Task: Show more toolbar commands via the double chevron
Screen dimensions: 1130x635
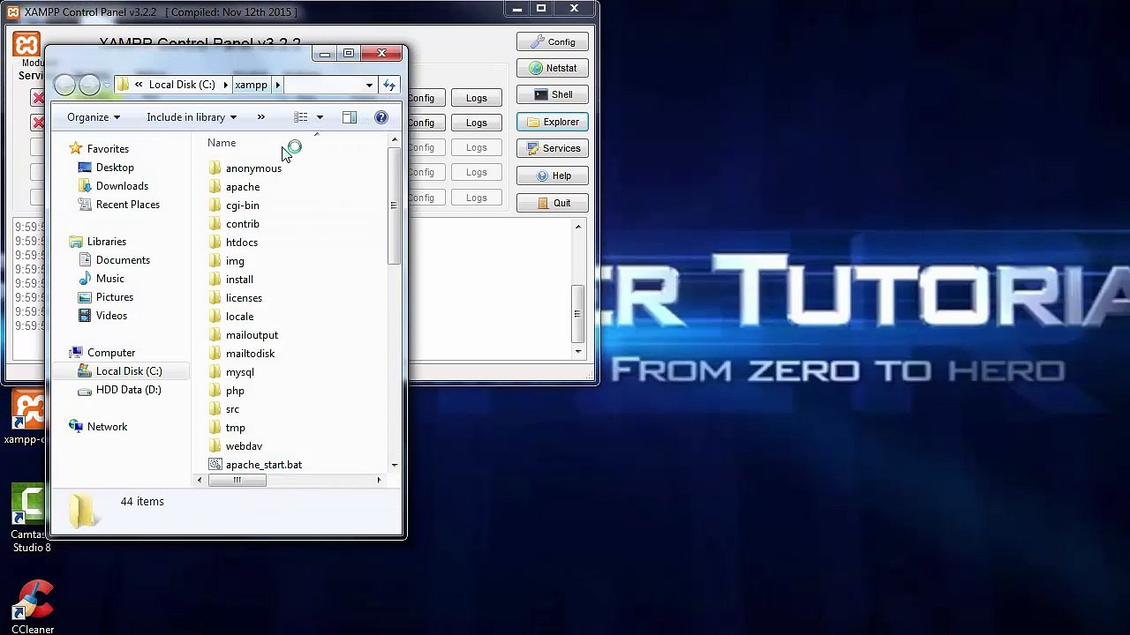Action: [x=260, y=117]
